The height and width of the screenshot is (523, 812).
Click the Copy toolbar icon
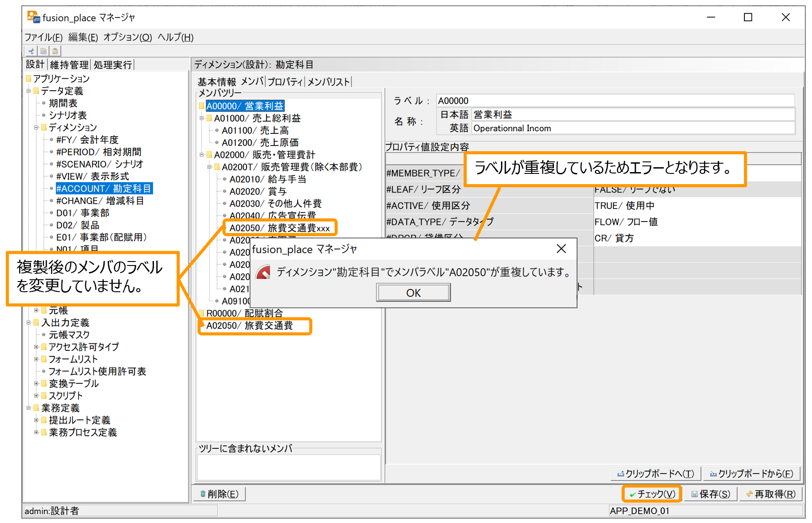click(x=43, y=51)
